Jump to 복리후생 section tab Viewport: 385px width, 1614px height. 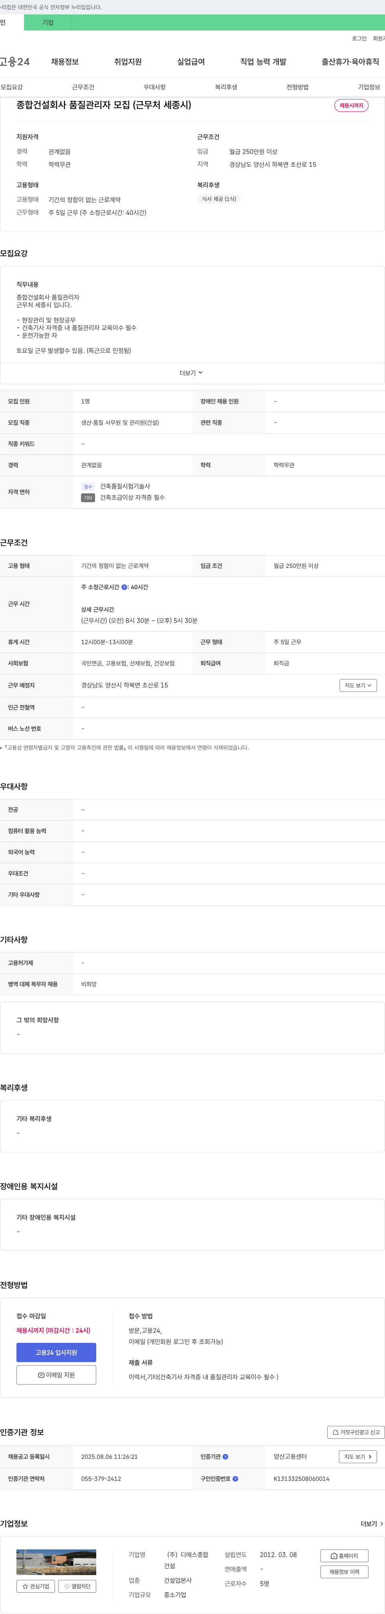click(x=226, y=87)
